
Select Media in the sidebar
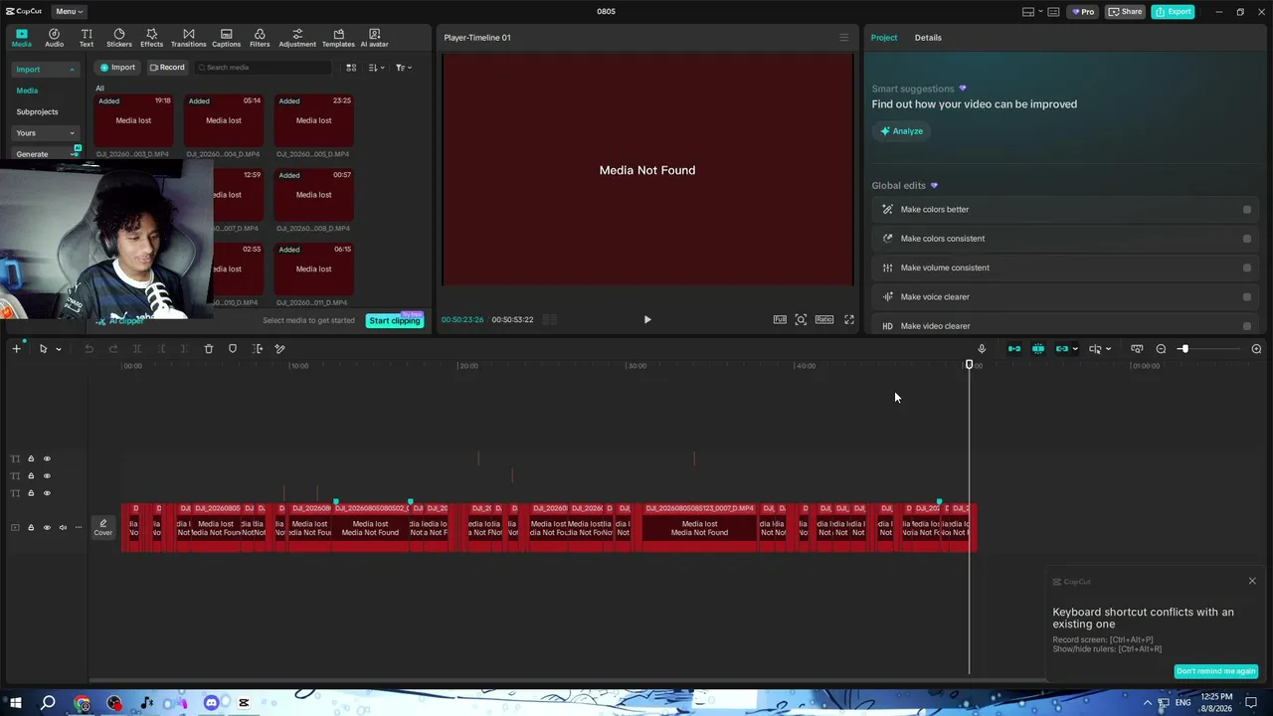[27, 90]
